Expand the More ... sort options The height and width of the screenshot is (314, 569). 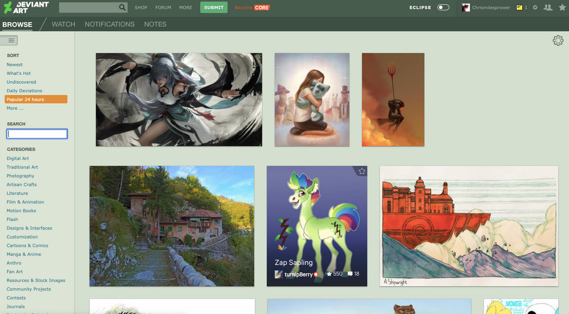coord(15,108)
